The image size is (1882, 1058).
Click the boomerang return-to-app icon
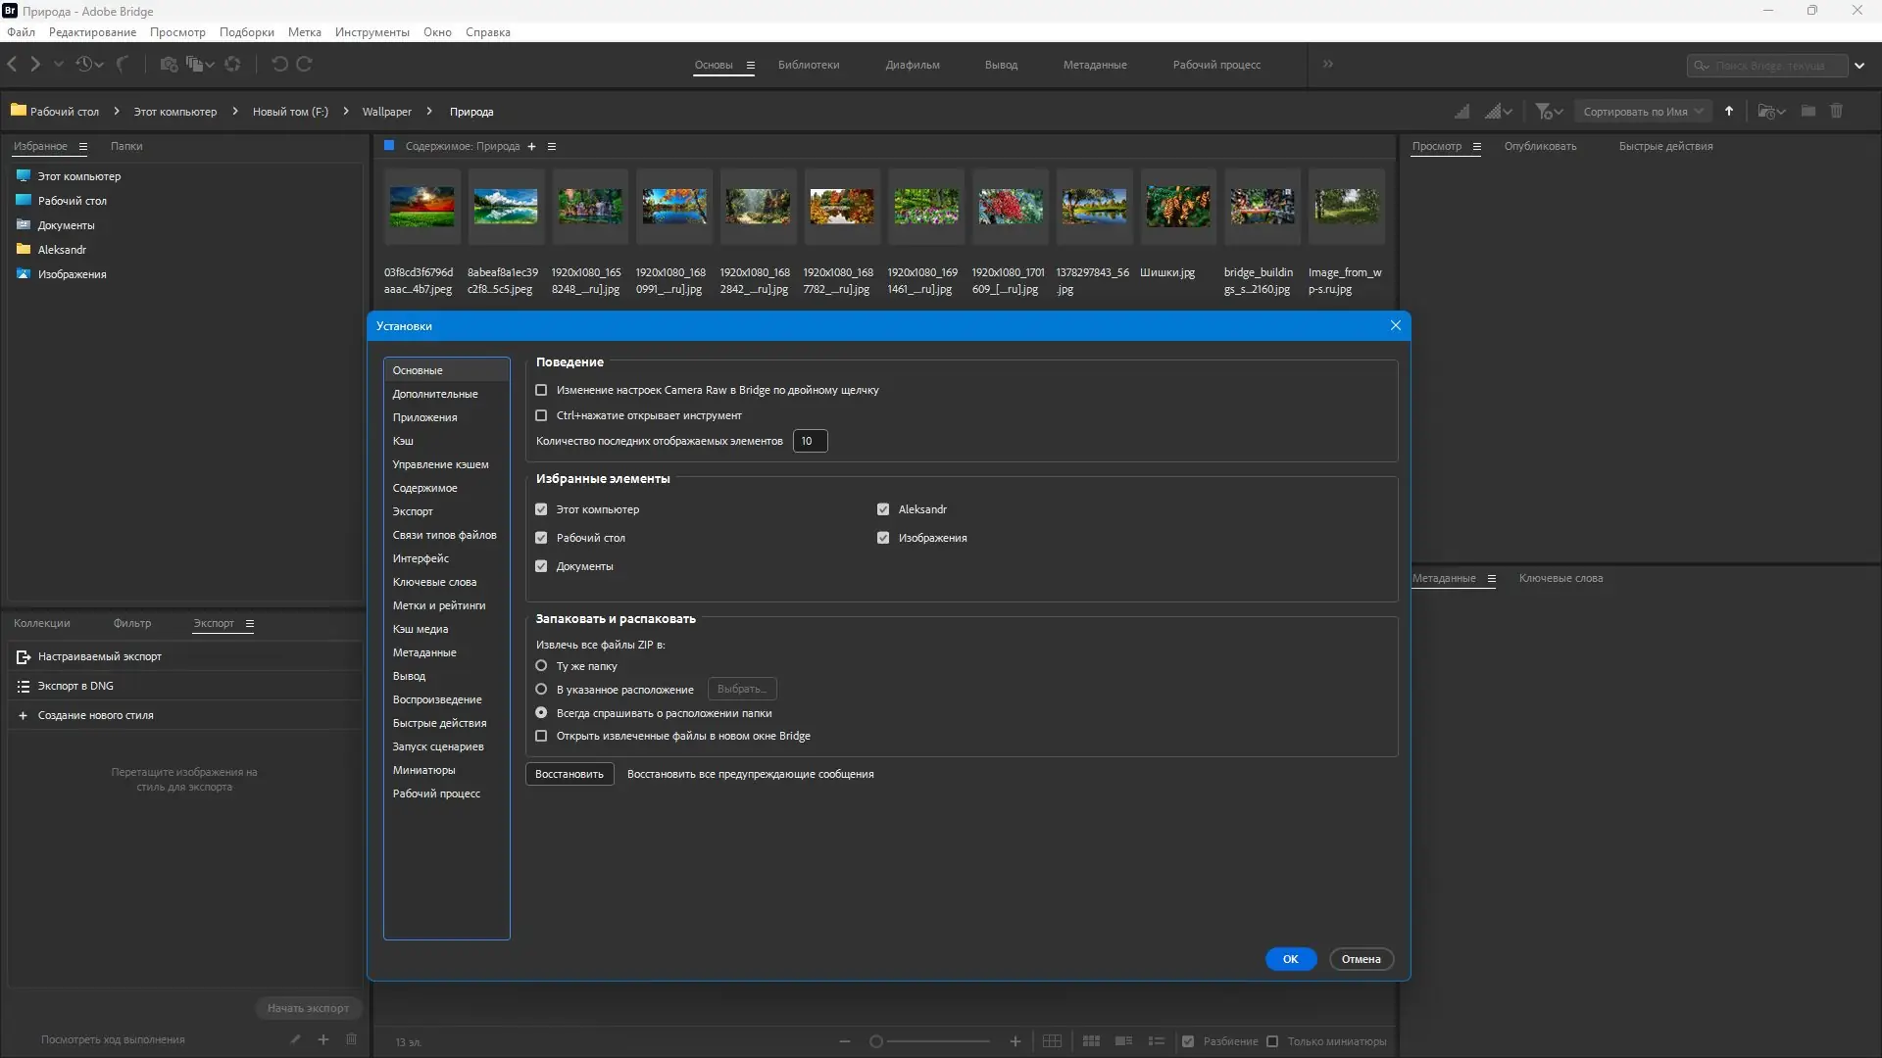pyautogui.click(x=123, y=65)
